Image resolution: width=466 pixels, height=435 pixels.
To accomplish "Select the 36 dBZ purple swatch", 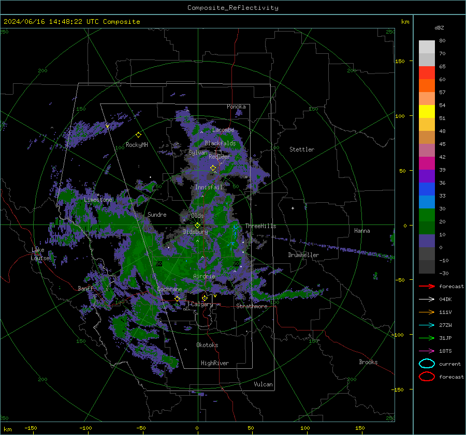I will tap(427, 176).
